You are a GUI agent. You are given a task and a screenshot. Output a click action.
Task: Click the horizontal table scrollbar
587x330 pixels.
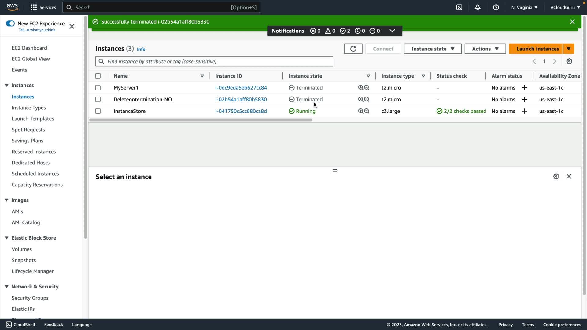pos(201,120)
